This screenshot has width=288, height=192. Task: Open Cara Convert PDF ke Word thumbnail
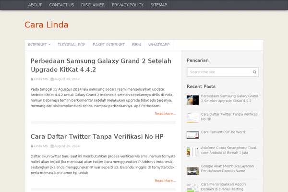tap(192, 135)
